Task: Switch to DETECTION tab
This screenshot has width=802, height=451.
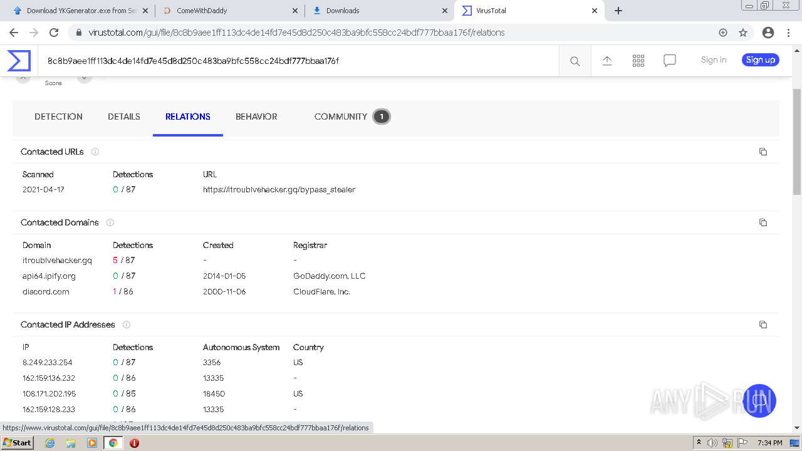Action: click(x=58, y=117)
